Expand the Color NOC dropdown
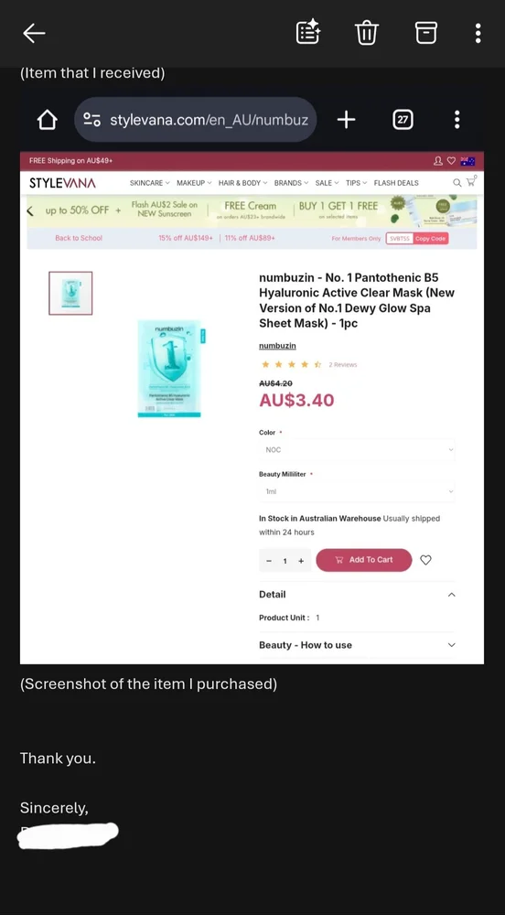505x915 pixels. (357, 450)
